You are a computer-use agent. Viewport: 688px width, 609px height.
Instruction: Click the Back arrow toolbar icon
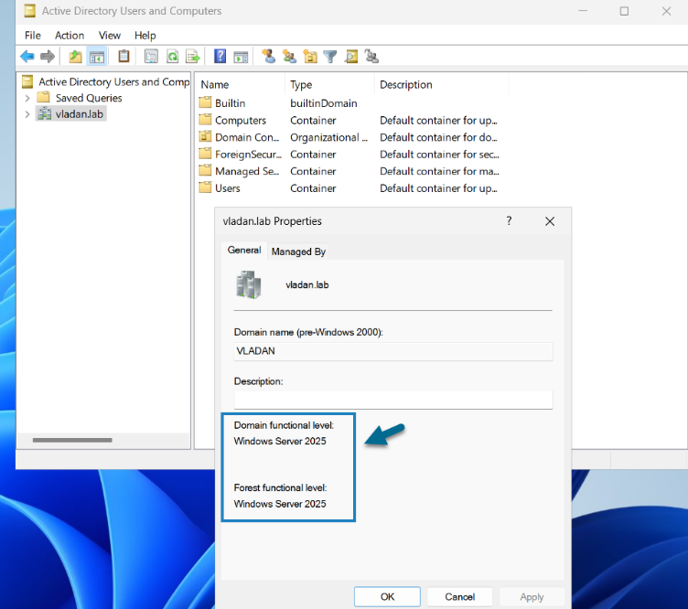point(27,56)
